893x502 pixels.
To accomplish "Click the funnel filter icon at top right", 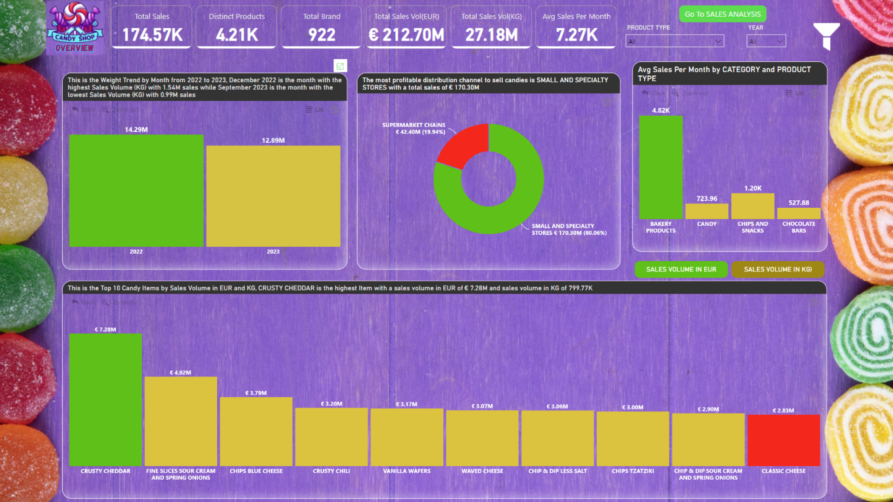I will point(826,36).
